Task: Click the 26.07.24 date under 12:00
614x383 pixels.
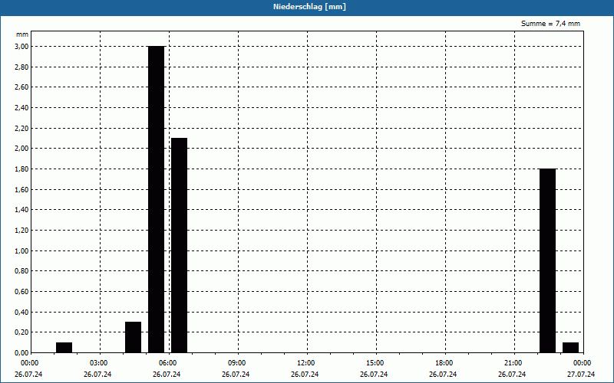Action: click(305, 375)
